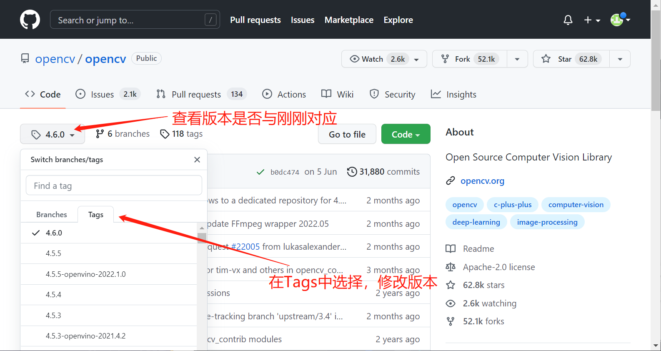Open the Pull requests tab with 134
Viewport: 661px width, 351px height.
(201, 94)
